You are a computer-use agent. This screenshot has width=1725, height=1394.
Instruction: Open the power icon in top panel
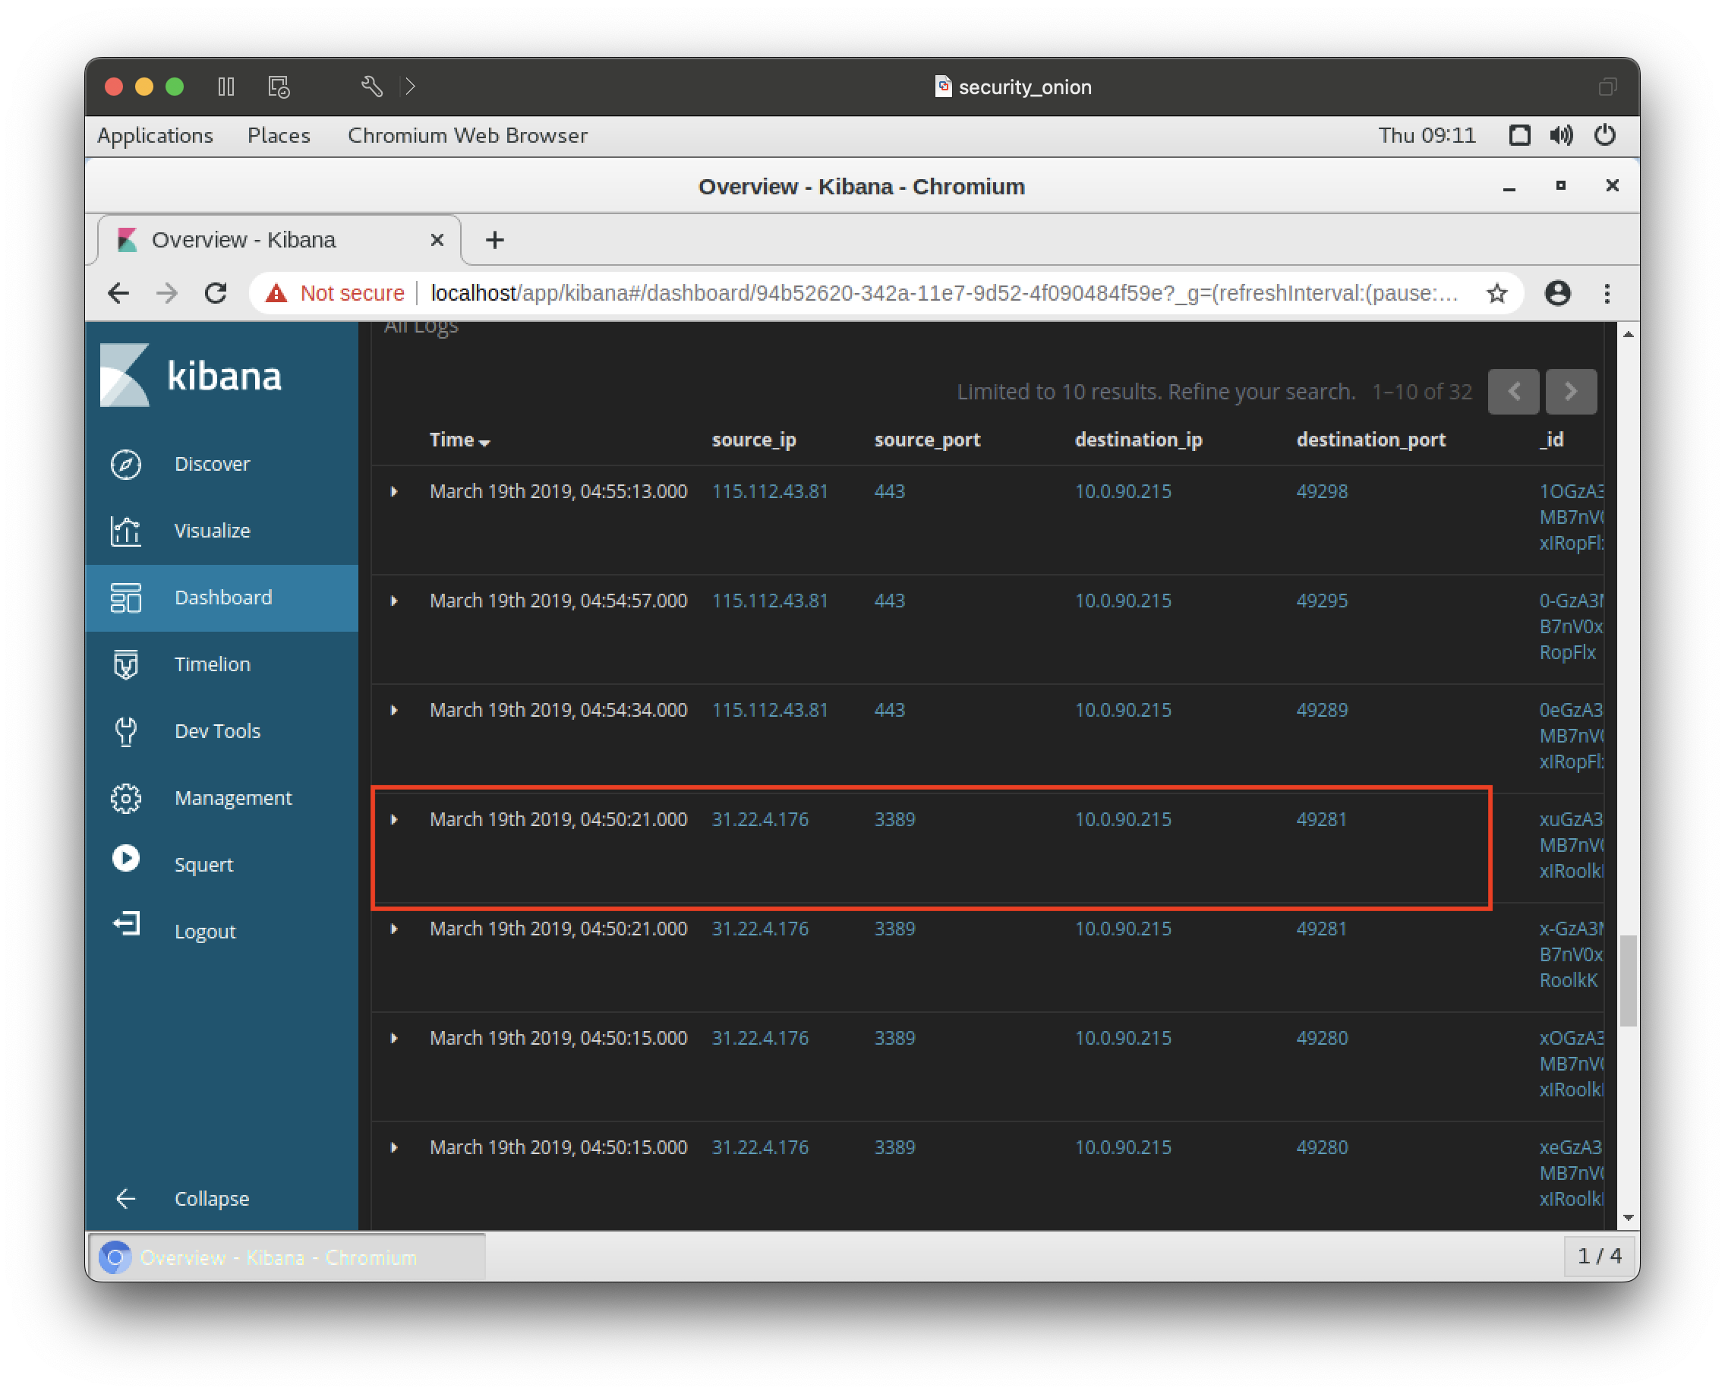click(x=1604, y=135)
